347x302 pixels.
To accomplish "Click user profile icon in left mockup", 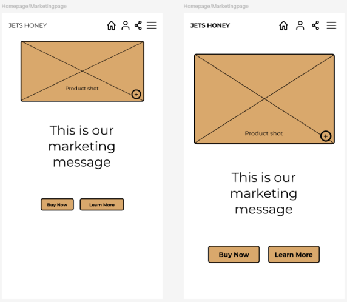I will [x=126, y=25].
